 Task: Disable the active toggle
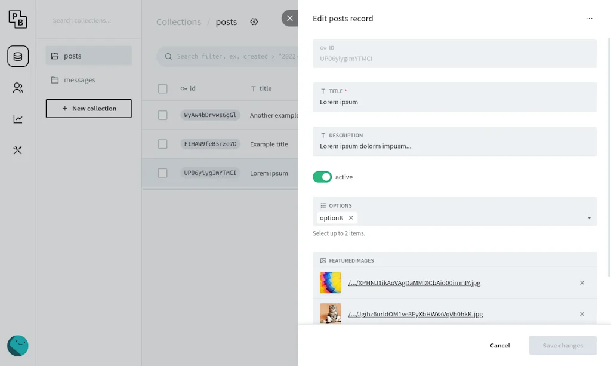pyautogui.click(x=322, y=177)
